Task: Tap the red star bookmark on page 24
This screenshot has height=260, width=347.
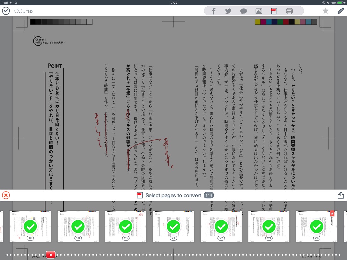Action: [x=332, y=213]
